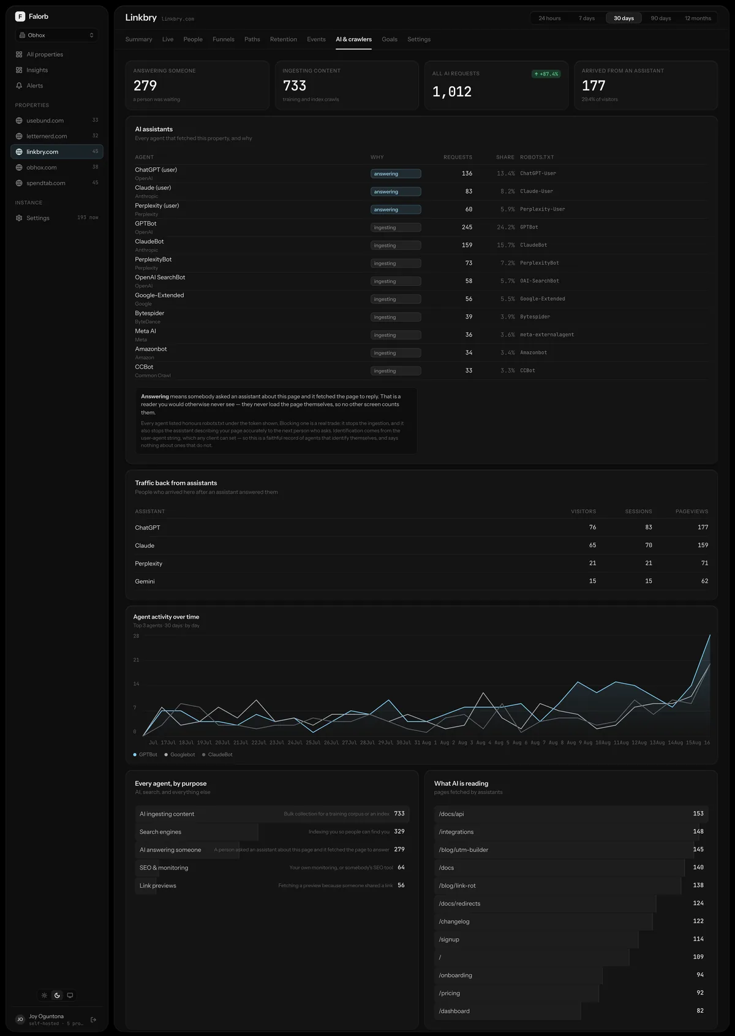
Task: Click the Pageviews column header
Action: [692, 512]
